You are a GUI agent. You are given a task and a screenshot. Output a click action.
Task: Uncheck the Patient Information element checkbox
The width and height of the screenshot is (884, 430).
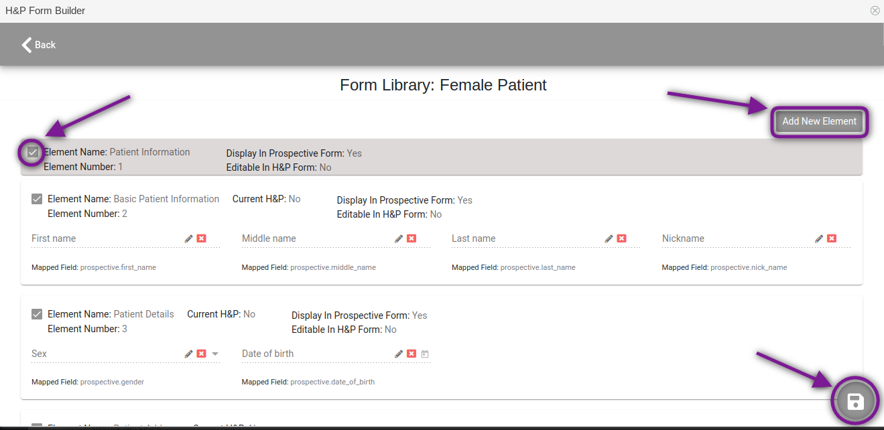pyautogui.click(x=33, y=153)
